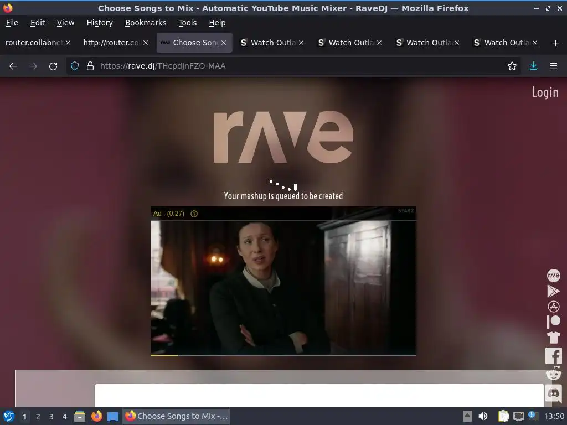The width and height of the screenshot is (567, 425).
Task: Open the File menu
Action: [x=12, y=23]
